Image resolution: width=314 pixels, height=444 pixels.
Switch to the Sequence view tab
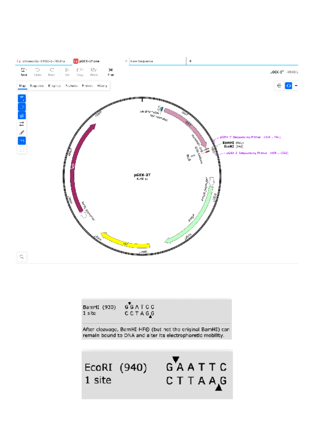[37, 86]
